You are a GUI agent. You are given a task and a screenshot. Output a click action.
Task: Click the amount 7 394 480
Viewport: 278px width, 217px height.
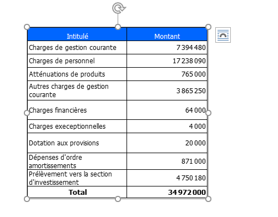click(x=191, y=48)
